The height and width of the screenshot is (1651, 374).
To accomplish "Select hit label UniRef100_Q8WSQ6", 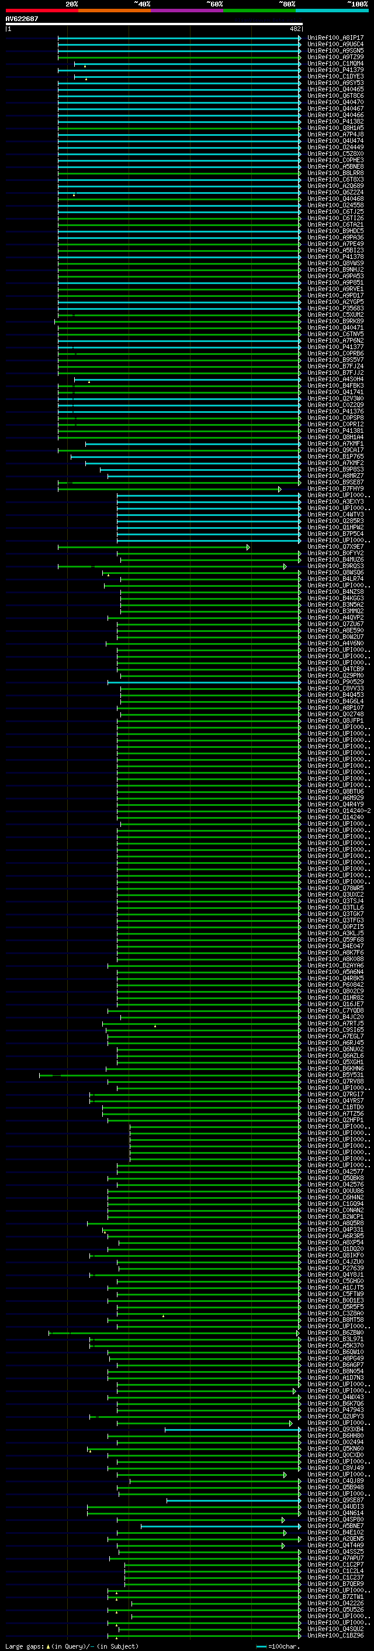I will pyautogui.click(x=335, y=572).
